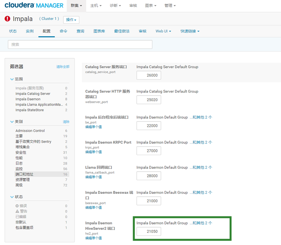Open the 快速链接 dropdown

point(190,31)
